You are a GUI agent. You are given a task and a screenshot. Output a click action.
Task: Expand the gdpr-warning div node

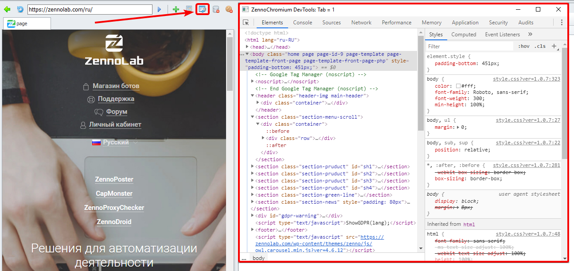252,216
